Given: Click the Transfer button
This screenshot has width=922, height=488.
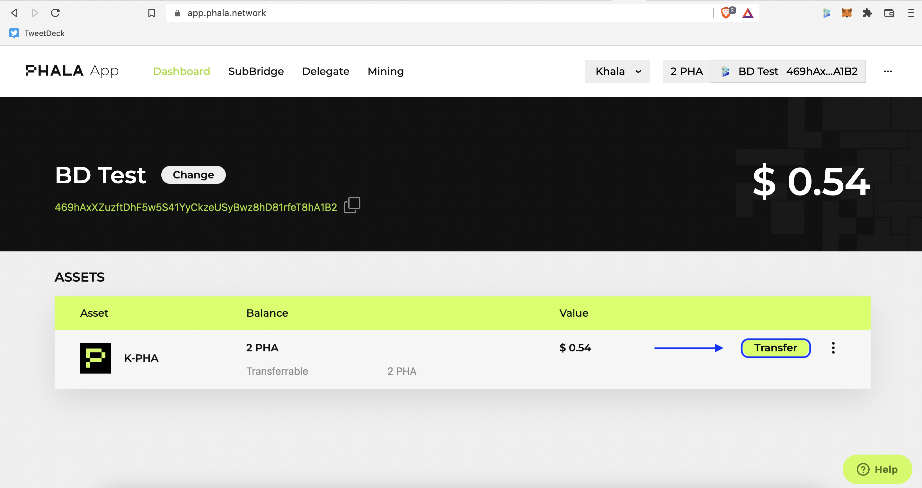Looking at the screenshot, I should (776, 348).
